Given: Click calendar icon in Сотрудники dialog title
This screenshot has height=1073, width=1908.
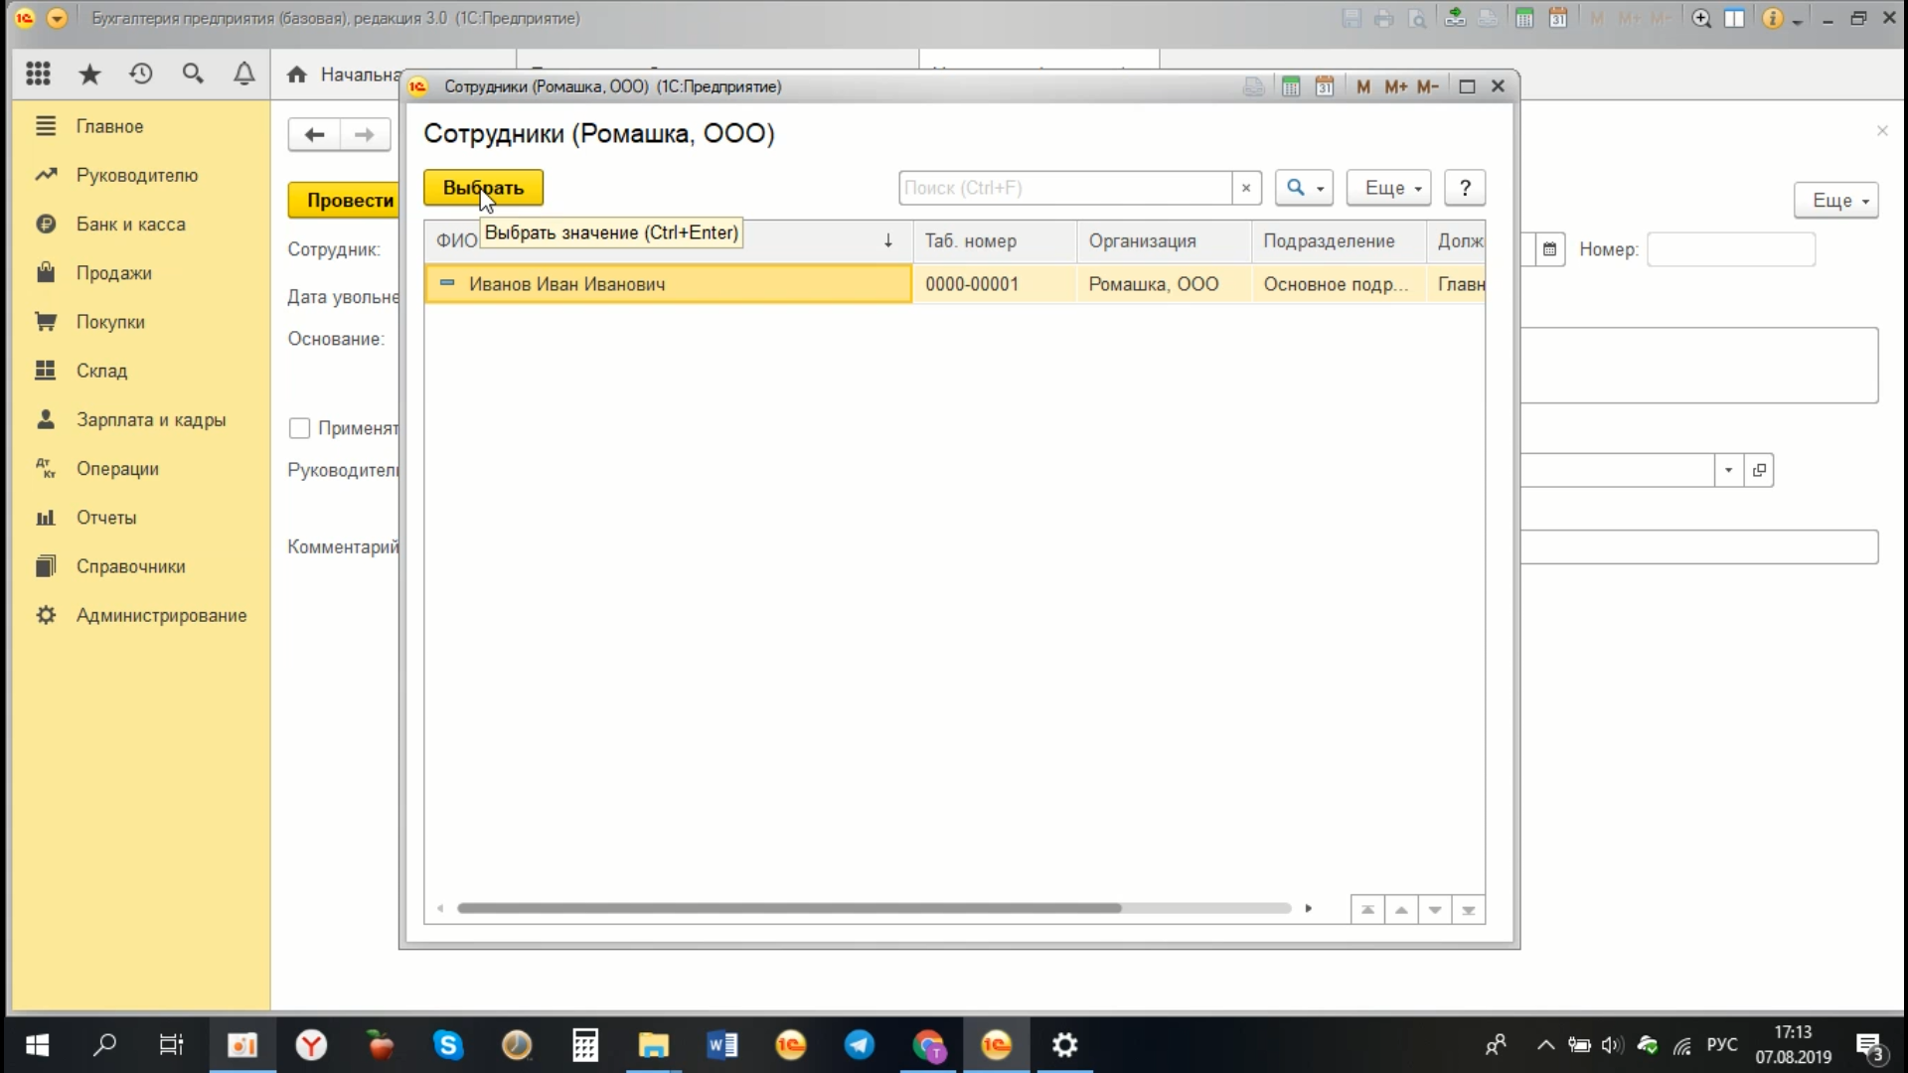Looking at the screenshot, I should [x=1325, y=86].
